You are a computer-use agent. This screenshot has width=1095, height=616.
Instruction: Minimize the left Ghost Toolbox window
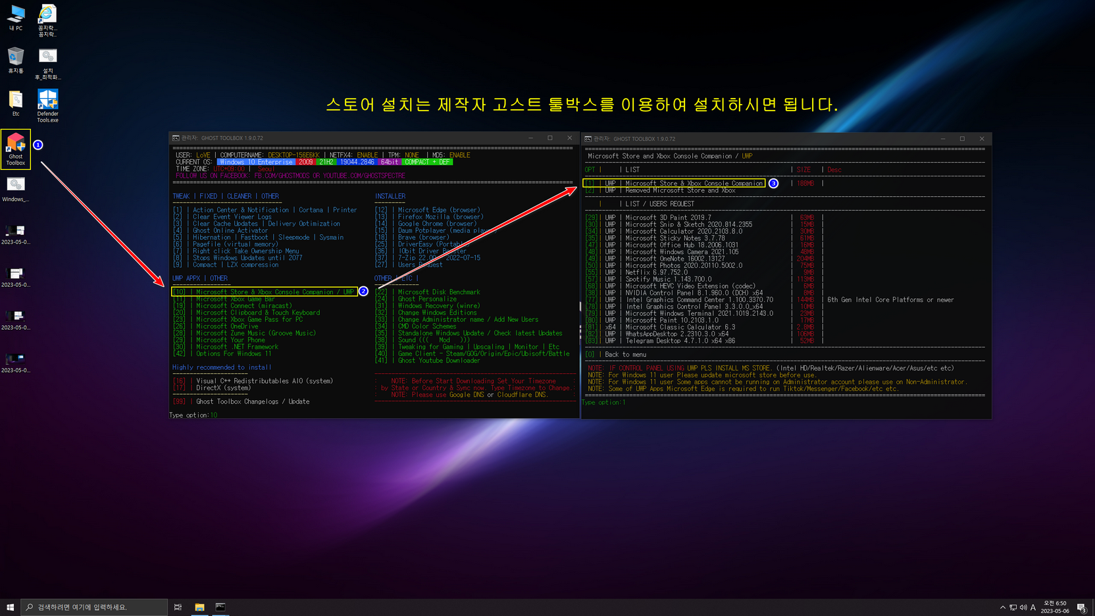(x=530, y=138)
